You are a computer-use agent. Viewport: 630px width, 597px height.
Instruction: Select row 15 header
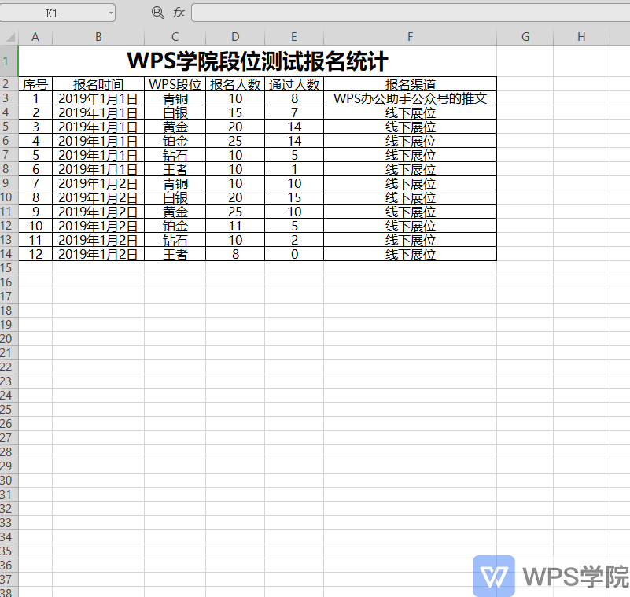pos(9,268)
